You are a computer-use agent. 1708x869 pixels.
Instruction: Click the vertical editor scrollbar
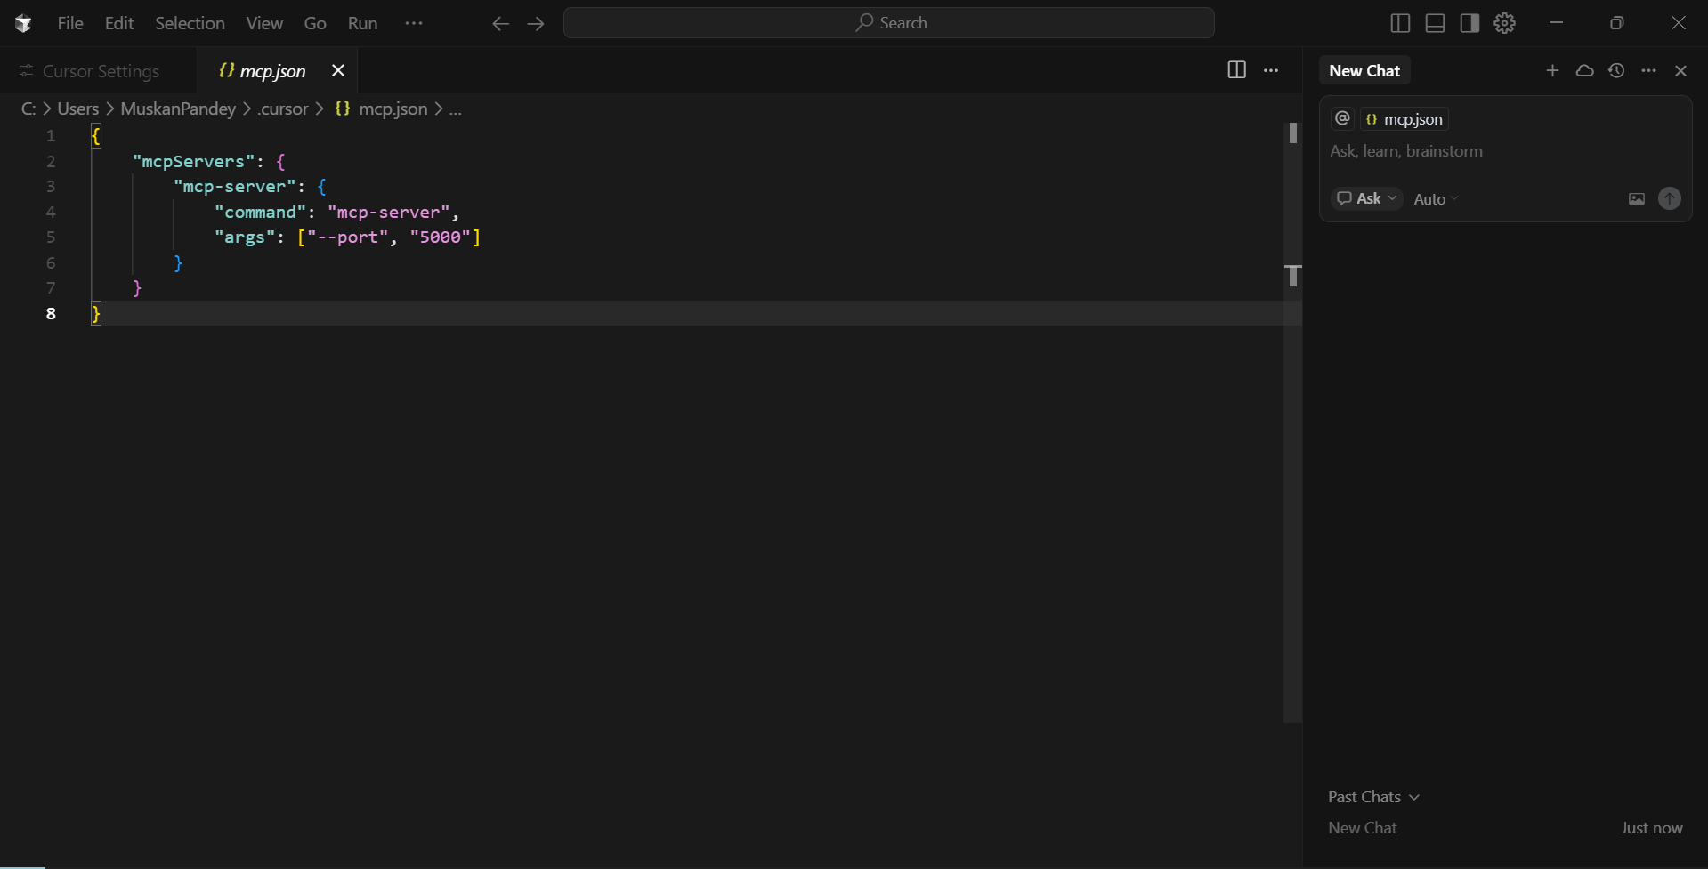coord(1292,422)
